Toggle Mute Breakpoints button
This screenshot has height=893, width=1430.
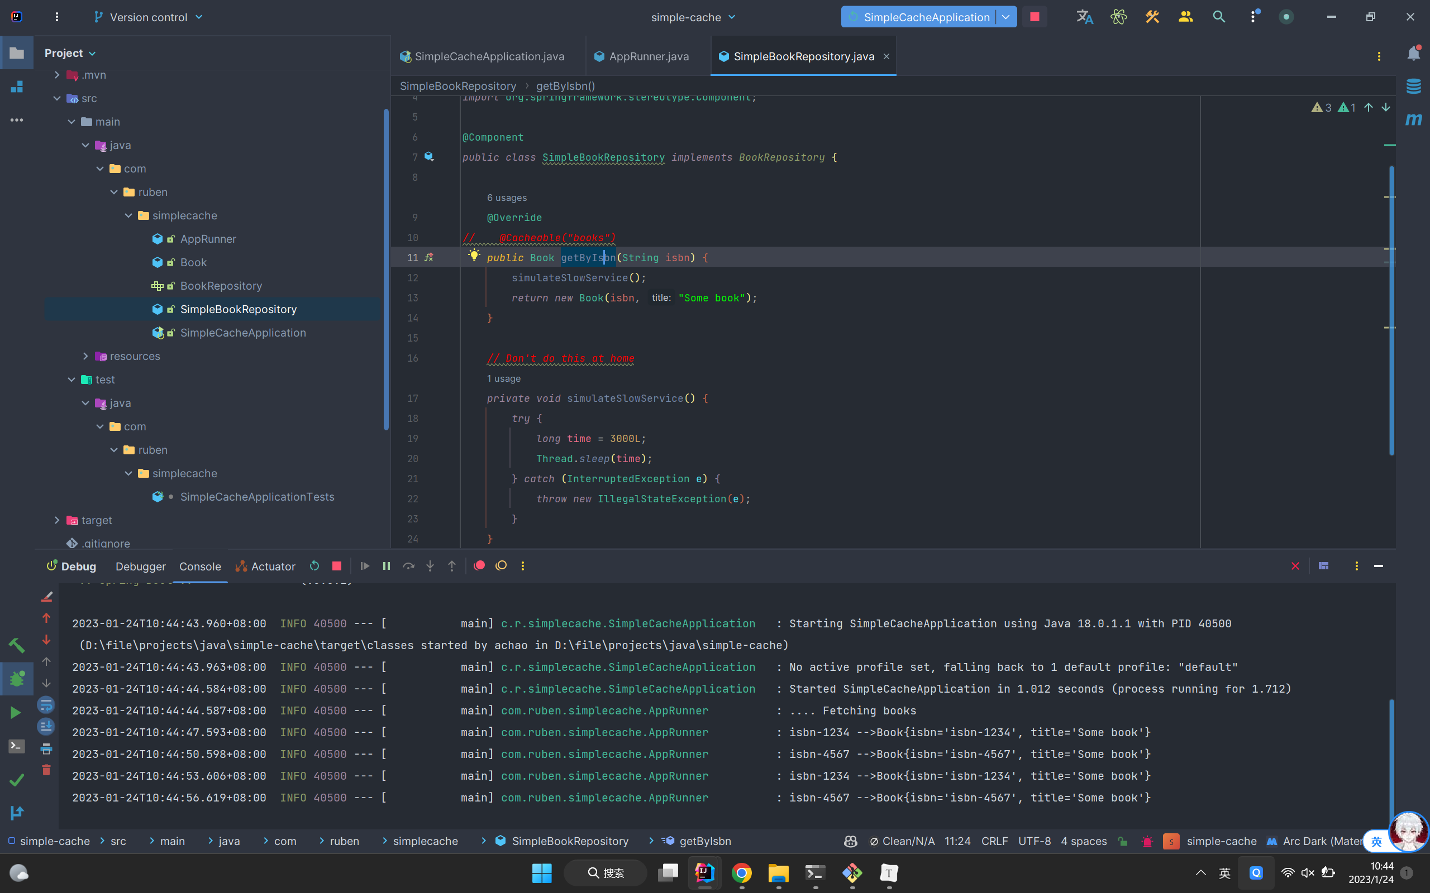(x=501, y=566)
